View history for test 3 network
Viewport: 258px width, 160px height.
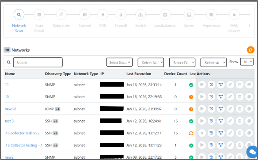[211, 121]
